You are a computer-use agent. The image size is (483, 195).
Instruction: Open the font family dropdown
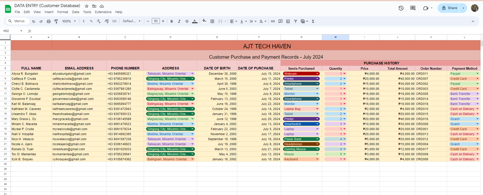pos(132,21)
